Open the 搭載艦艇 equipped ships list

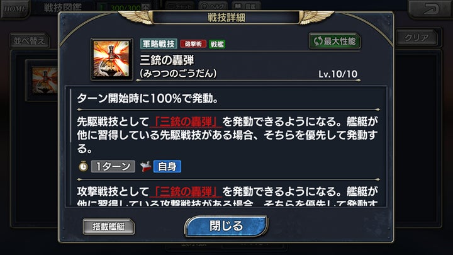[x=108, y=227]
